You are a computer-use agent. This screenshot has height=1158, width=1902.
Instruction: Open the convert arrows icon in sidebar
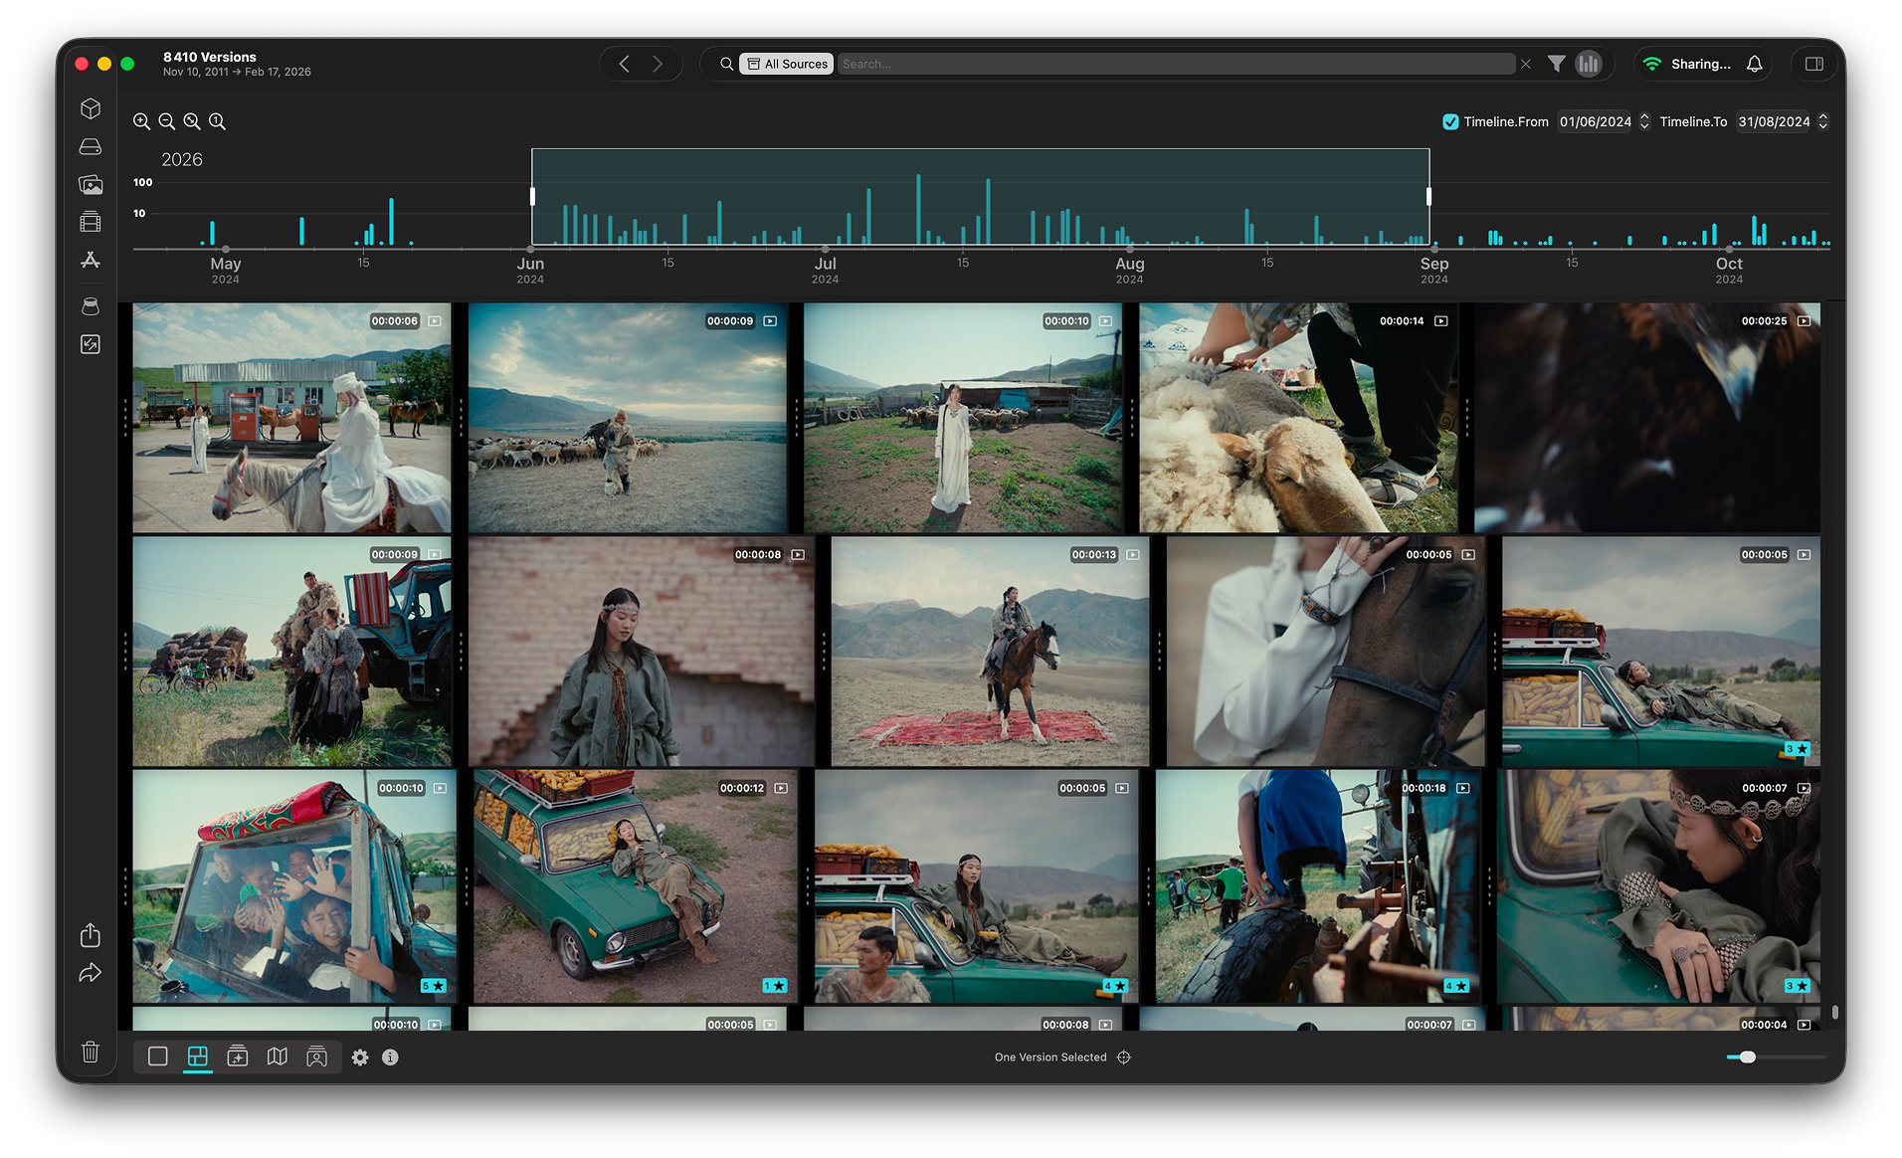coord(91,344)
